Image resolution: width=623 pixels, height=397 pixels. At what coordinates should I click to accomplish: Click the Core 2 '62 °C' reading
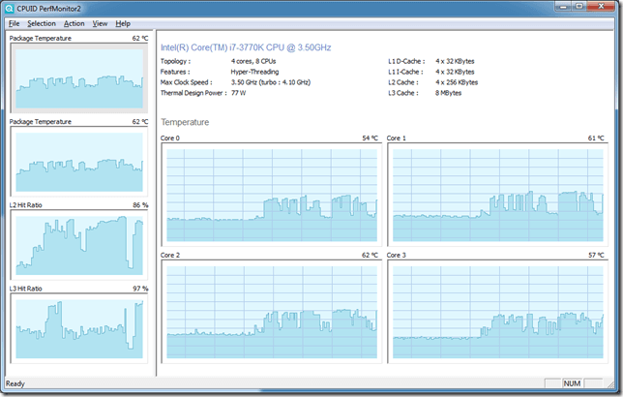tap(370, 255)
